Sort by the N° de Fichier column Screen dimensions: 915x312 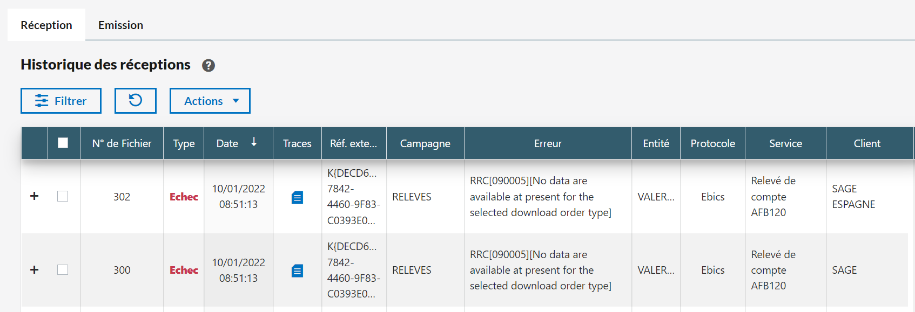[122, 143]
